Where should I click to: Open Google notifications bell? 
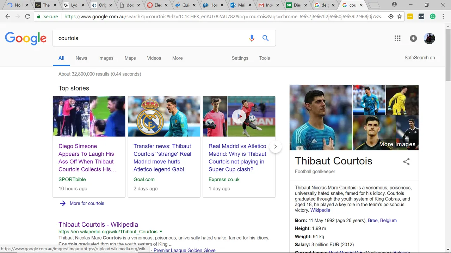pos(413,38)
